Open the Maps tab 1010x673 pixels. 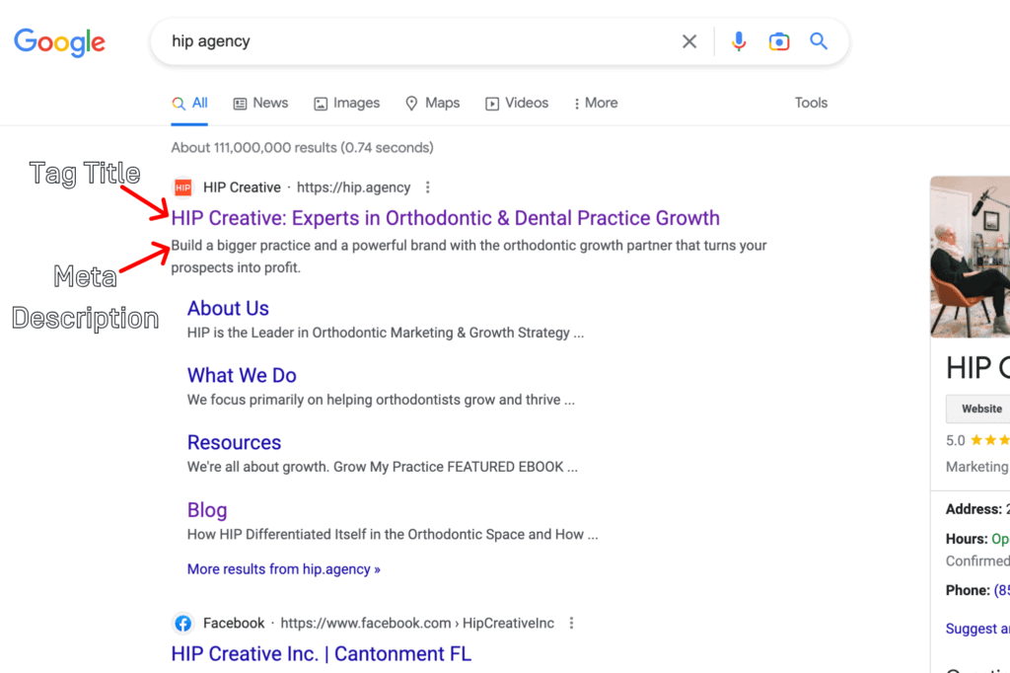point(432,104)
